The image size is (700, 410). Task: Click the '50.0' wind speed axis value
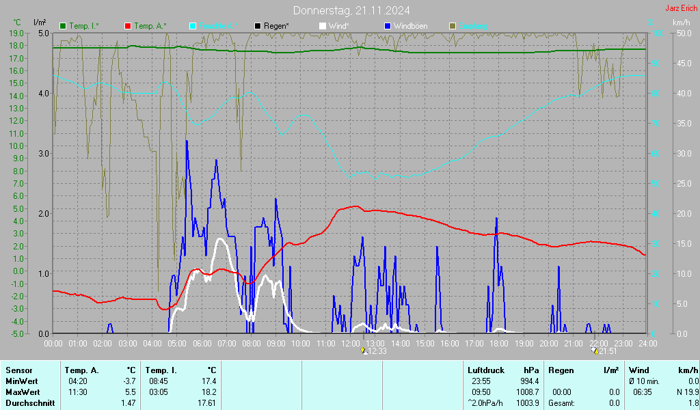tap(684, 33)
